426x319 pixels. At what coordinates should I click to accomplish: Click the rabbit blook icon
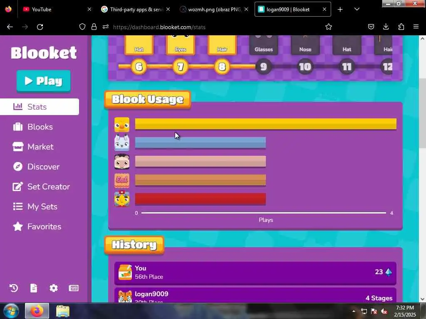pos(122,143)
